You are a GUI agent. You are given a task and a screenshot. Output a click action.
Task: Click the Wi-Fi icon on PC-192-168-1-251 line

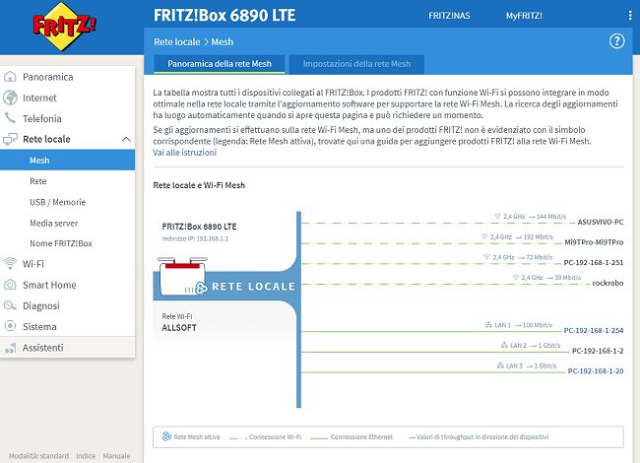pos(487,257)
